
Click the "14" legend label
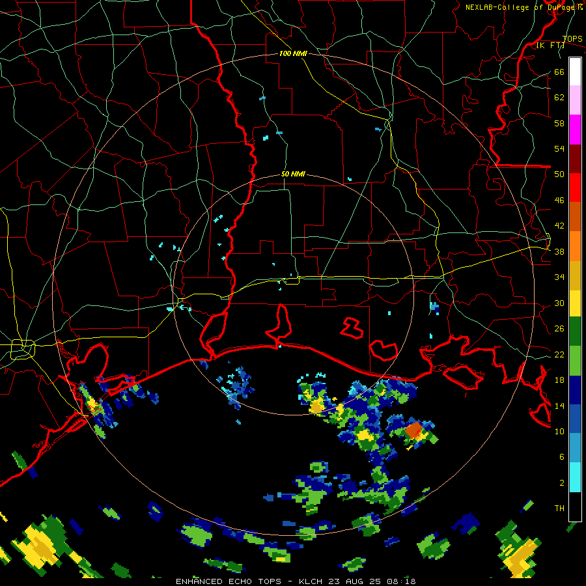[x=559, y=406]
